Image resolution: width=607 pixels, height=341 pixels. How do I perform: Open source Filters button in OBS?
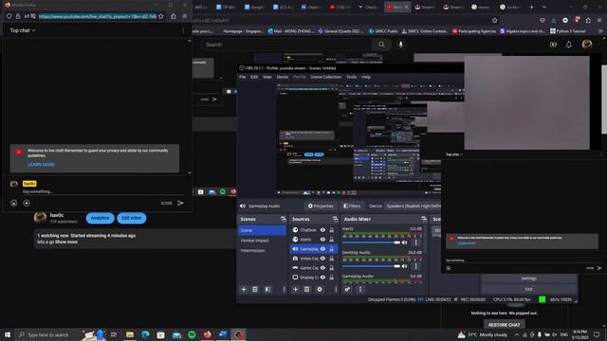pos(352,206)
